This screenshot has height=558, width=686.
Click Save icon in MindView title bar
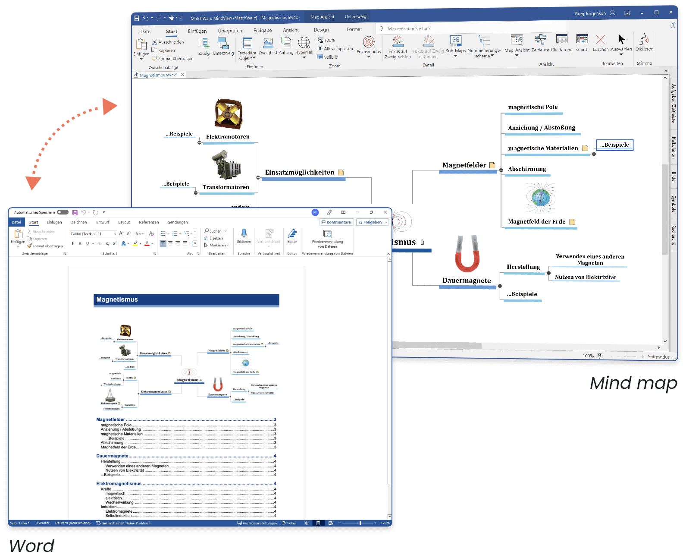137,18
